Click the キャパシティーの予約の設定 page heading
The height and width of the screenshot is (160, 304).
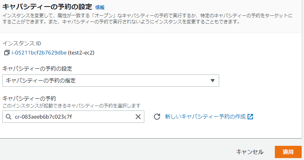[x=47, y=7]
